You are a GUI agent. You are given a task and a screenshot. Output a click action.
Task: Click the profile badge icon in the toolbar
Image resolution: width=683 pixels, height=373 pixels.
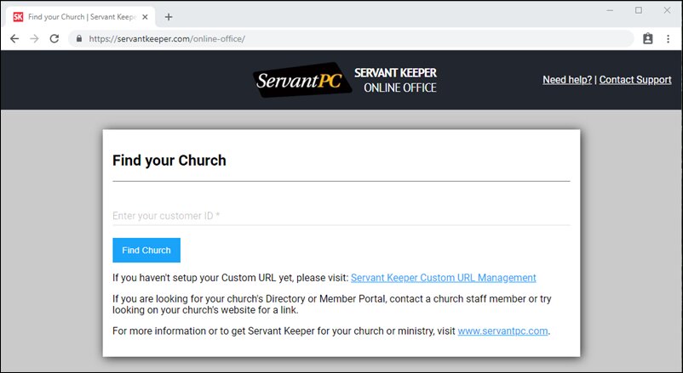pyautogui.click(x=647, y=38)
